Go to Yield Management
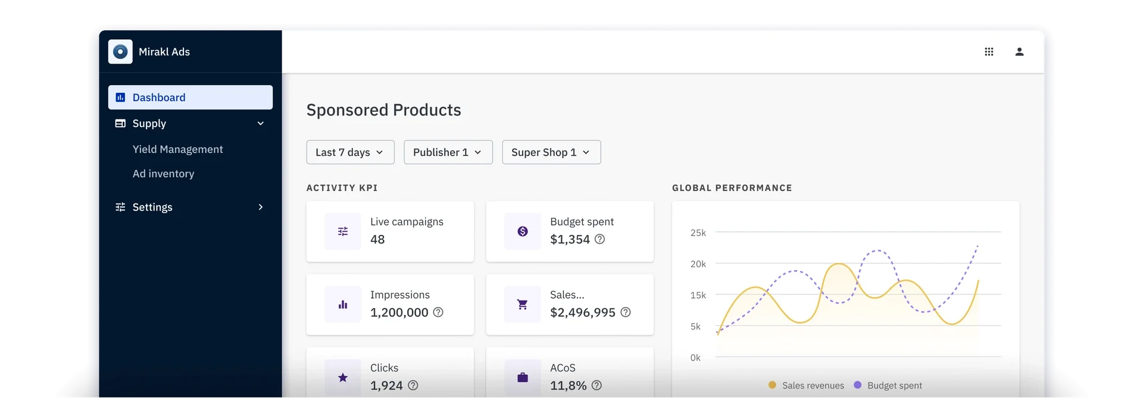 pyautogui.click(x=177, y=149)
